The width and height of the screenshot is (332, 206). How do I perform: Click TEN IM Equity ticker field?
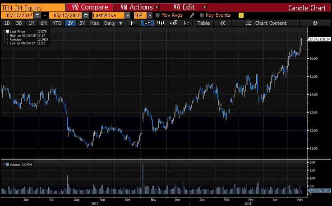(33, 8)
